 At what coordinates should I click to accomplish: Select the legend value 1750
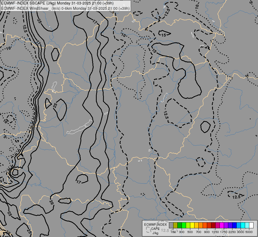224,232
